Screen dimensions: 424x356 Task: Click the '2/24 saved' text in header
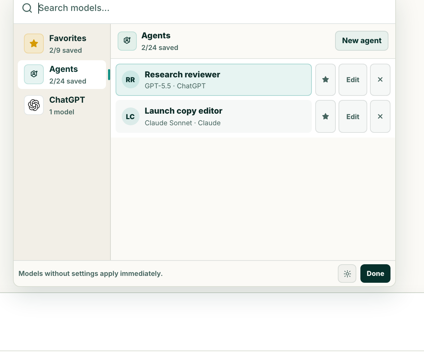[x=160, y=48]
